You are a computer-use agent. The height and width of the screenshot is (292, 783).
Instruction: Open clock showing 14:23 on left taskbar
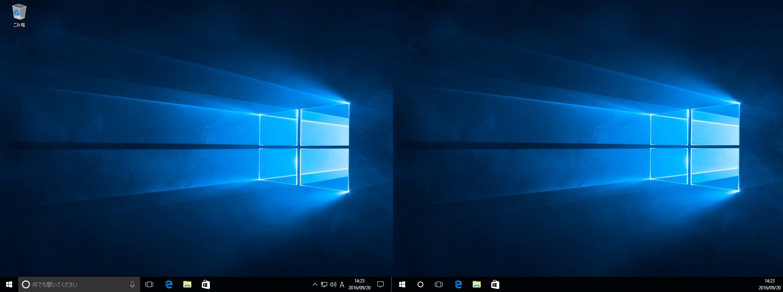point(360,284)
